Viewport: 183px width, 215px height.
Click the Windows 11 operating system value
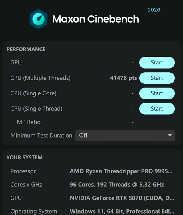(122, 212)
